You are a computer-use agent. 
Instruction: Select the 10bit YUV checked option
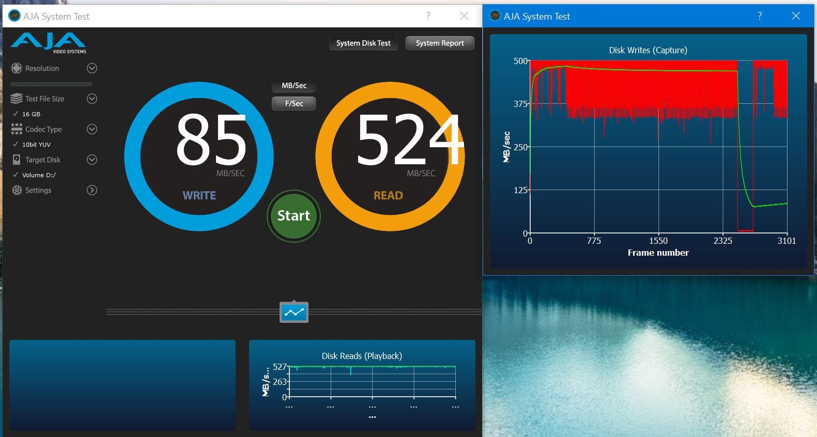click(x=32, y=144)
